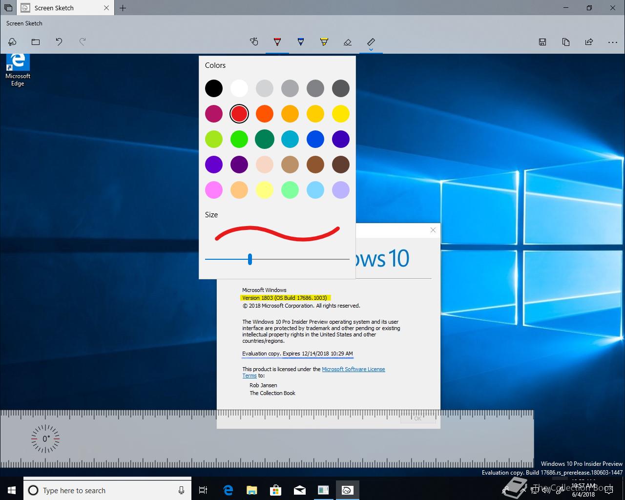
Task: Click the search box microphone icon
Action: click(x=182, y=490)
